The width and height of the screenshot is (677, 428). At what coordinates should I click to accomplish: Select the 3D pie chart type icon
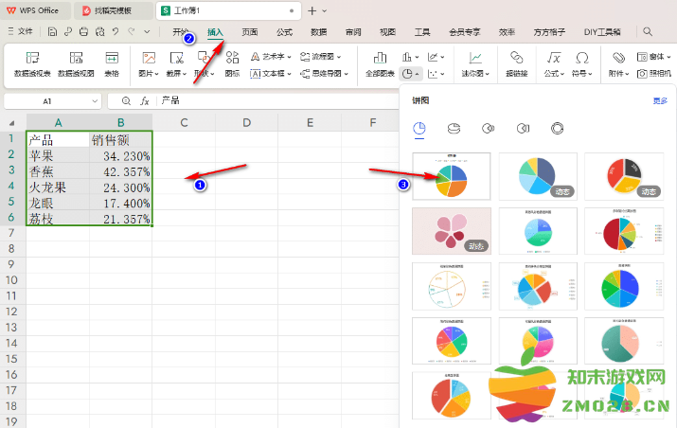pos(454,128)
